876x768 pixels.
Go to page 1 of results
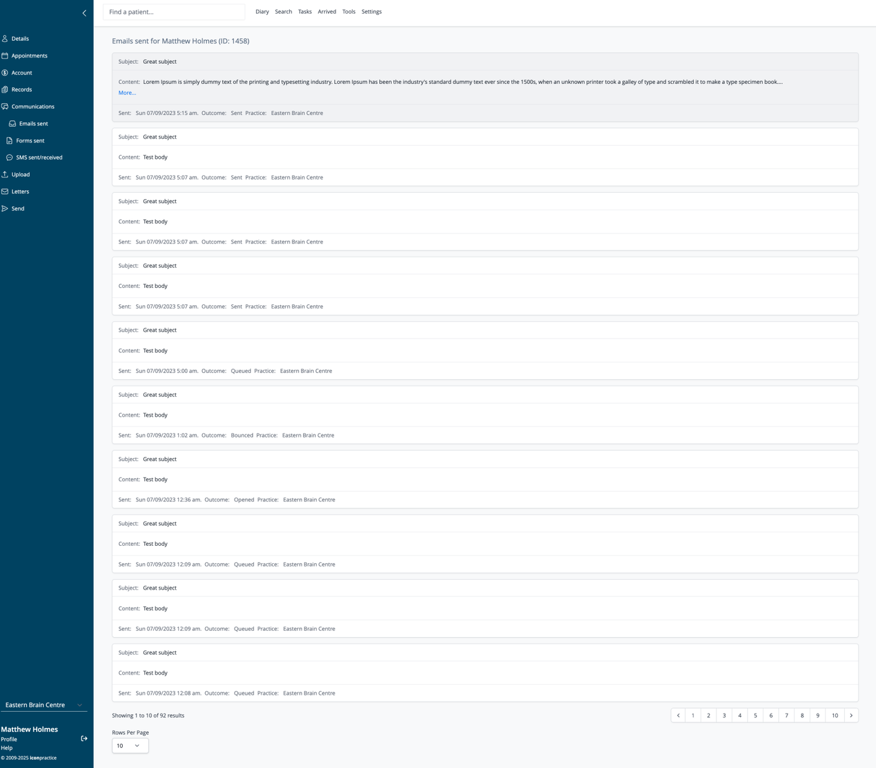point(693,715)
